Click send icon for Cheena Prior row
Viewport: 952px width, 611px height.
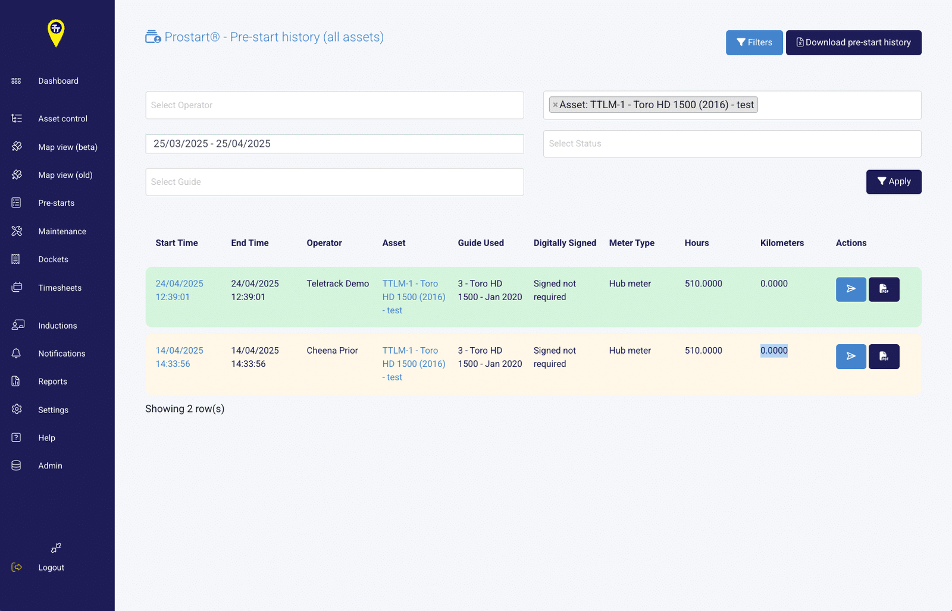coord(851,357)
